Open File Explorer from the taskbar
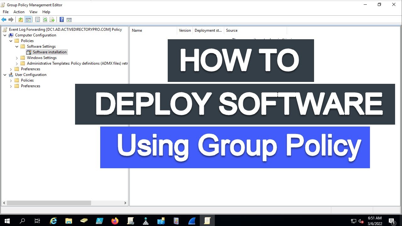This screenshot has height=226, width=402. 69,221
